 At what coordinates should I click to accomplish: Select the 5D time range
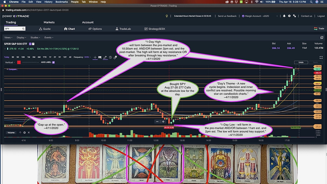(x=18, y=57)
